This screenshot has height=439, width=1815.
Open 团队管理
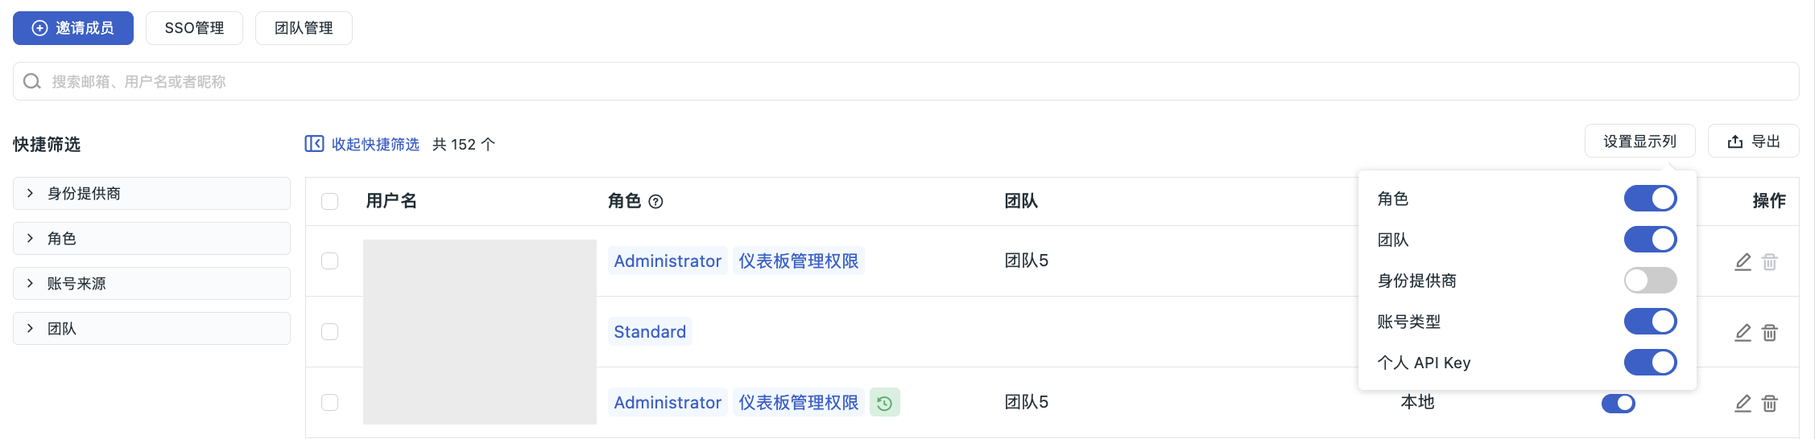[304, 28]
